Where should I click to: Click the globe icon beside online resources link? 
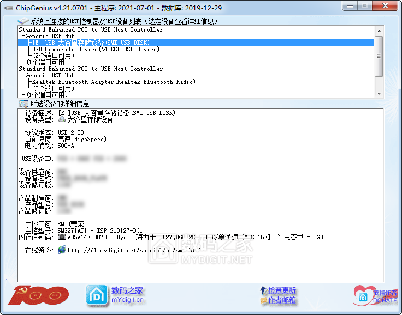coord(62,250)
